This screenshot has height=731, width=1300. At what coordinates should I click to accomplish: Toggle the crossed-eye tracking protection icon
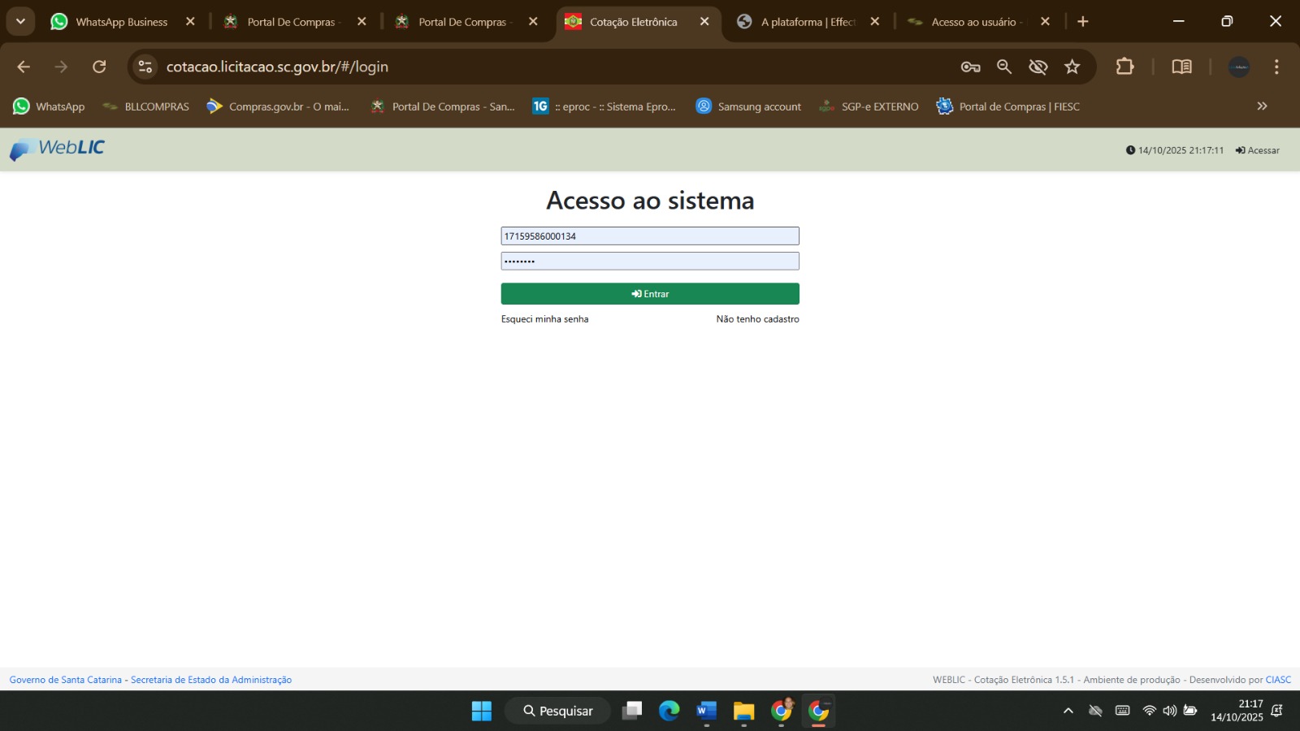click(1038, 67)
